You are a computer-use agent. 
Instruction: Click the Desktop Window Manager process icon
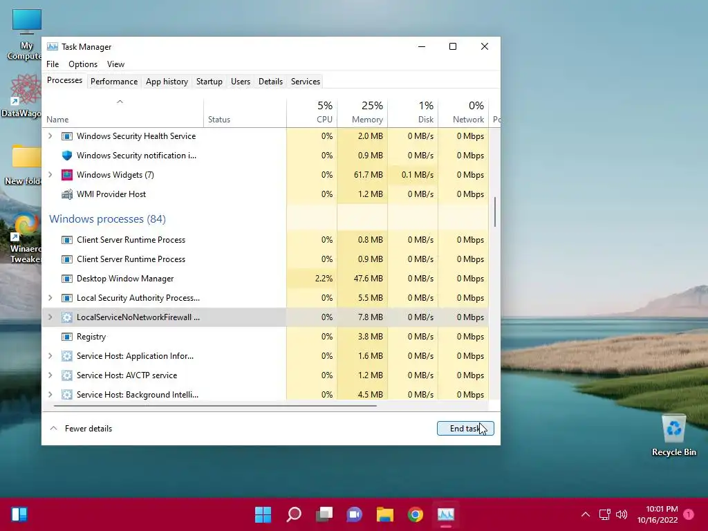tap(67, 279)
